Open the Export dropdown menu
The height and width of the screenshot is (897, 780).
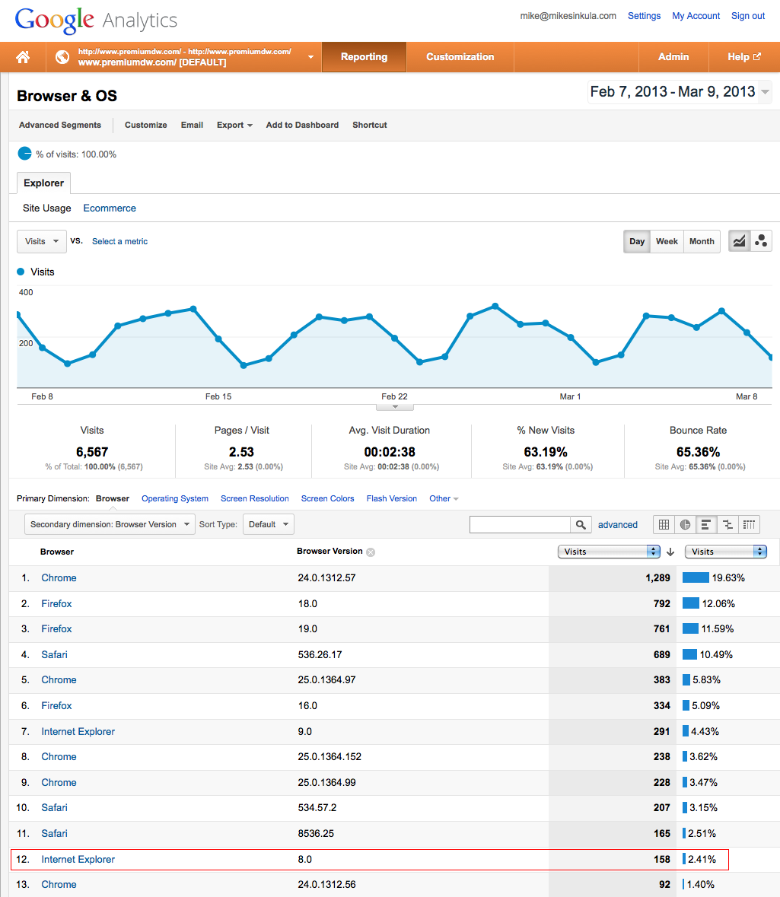coord(234,125)
